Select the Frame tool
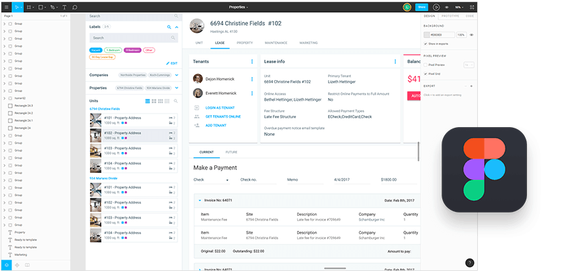The image size is (570, 271). [29, 7]
